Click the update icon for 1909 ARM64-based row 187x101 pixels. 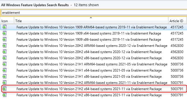click(x=4, y=27)
